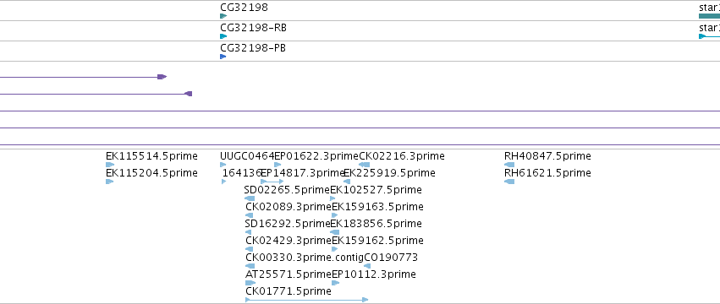
Task: Select the UUGC0464 feature arrow
Action: (x=223, y=165)
